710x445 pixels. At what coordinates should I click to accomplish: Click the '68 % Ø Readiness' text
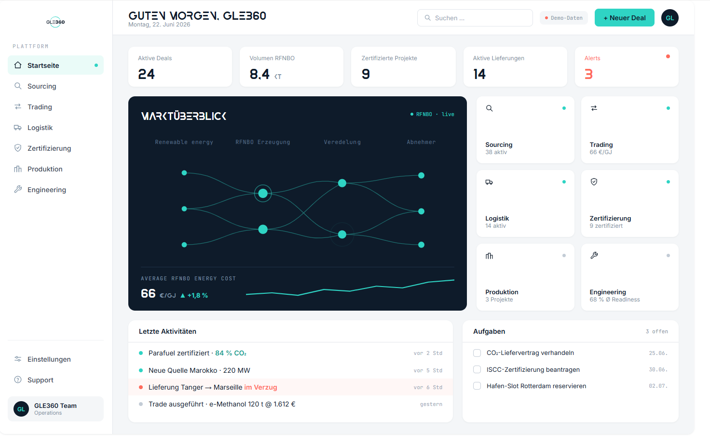pyautogui.click(x=614, y=300)
